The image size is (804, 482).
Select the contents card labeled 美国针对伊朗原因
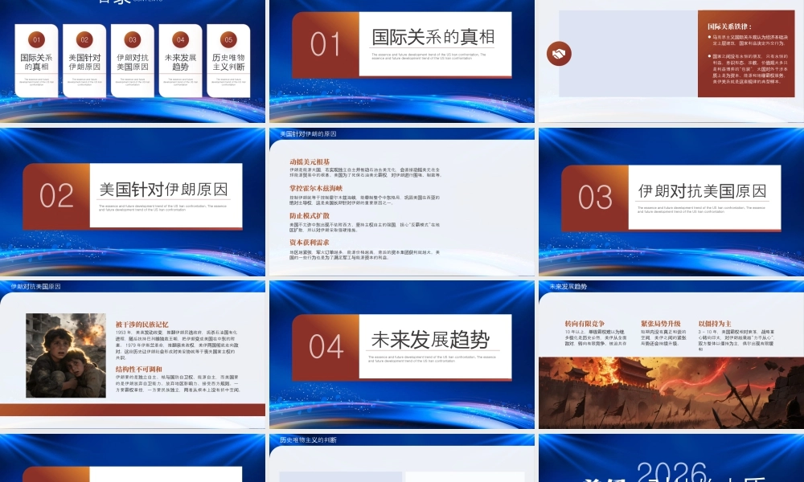coord(84,60)
